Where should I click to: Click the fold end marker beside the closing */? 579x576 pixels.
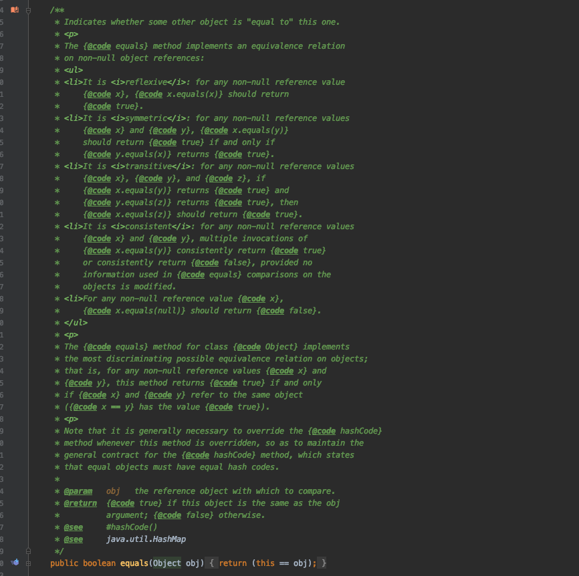point(29,551)
